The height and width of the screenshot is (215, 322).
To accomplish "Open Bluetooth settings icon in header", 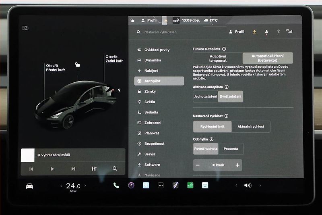I will point(278,31).
